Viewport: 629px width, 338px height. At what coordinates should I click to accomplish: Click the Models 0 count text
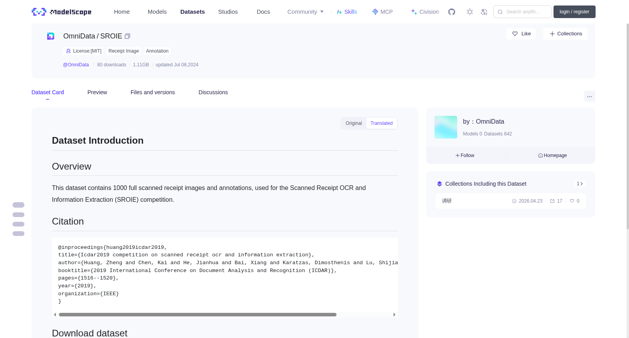[x=473, y=134]
